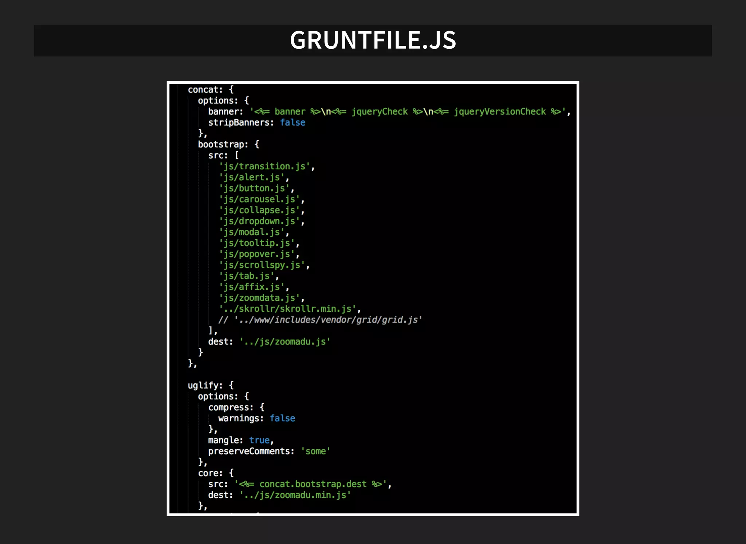746x544 pixels.
Task: Click the code screenshot image
Action: (x=373, y=298)
